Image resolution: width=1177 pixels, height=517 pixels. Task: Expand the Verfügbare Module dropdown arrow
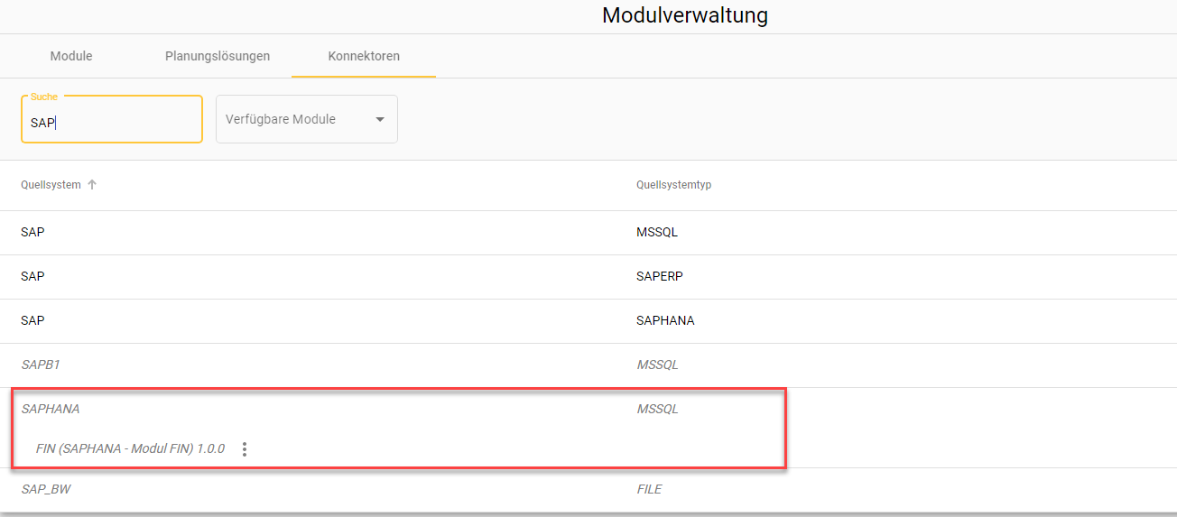coord(380,119)
